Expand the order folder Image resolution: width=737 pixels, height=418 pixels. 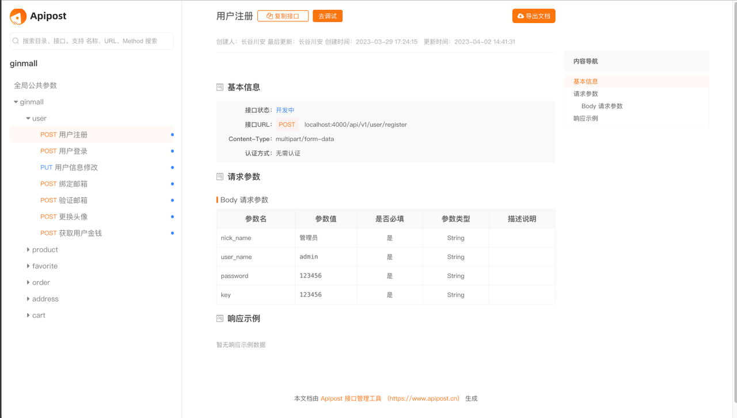(28, 283)
